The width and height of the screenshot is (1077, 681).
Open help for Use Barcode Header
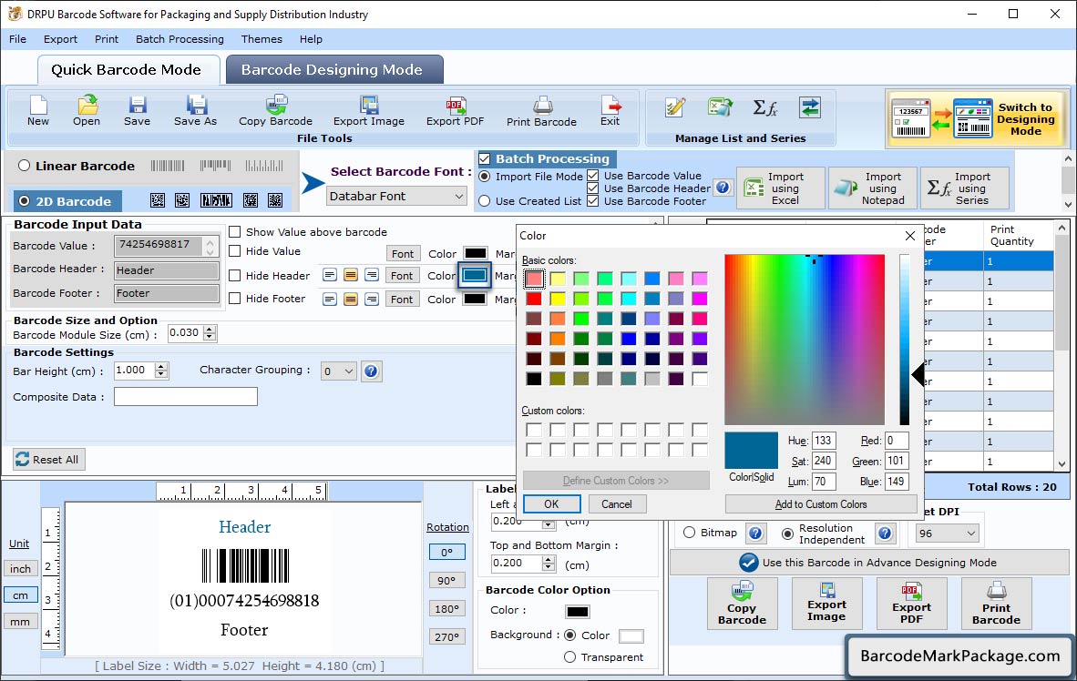[x=722, y=187]
